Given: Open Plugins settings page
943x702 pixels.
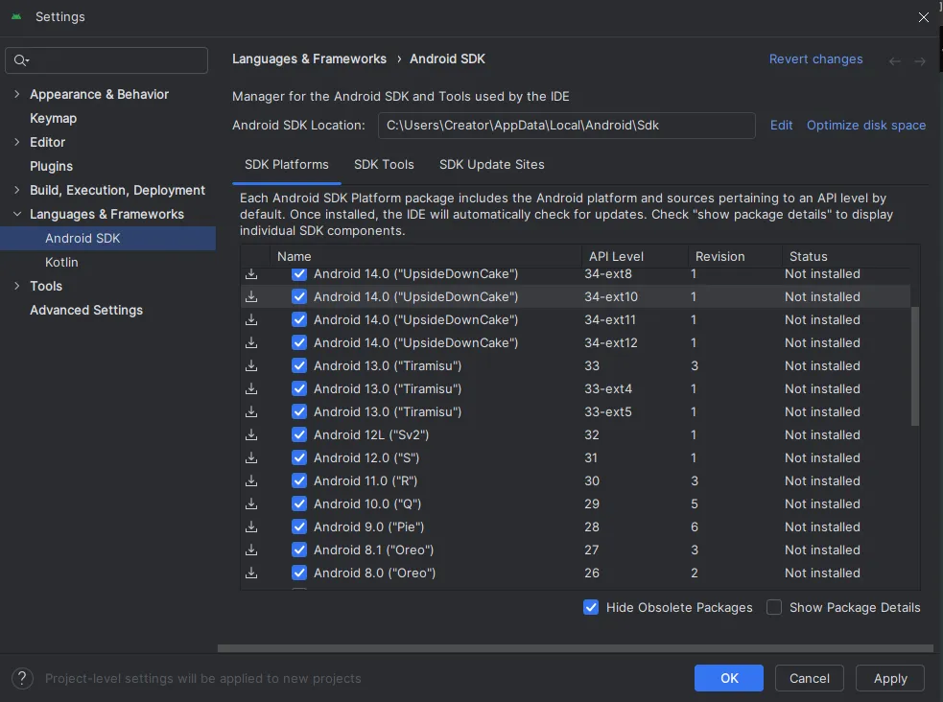Looking at the screenshot, I should (51, 167).
